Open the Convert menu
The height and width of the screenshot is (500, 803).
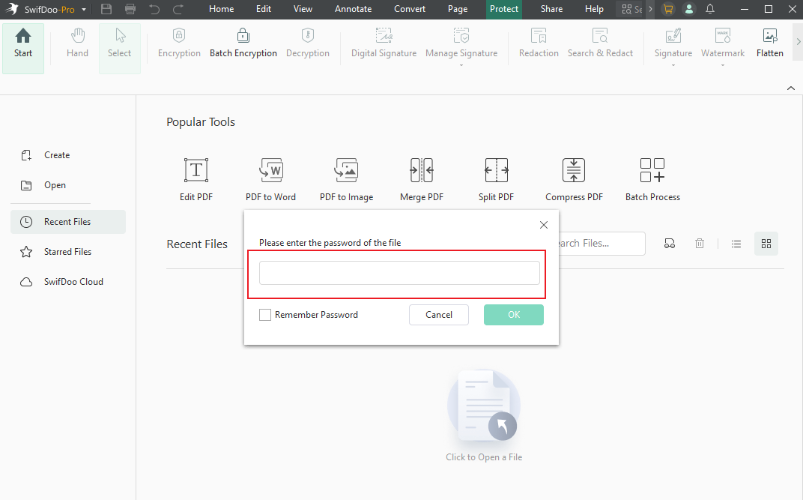409,9
